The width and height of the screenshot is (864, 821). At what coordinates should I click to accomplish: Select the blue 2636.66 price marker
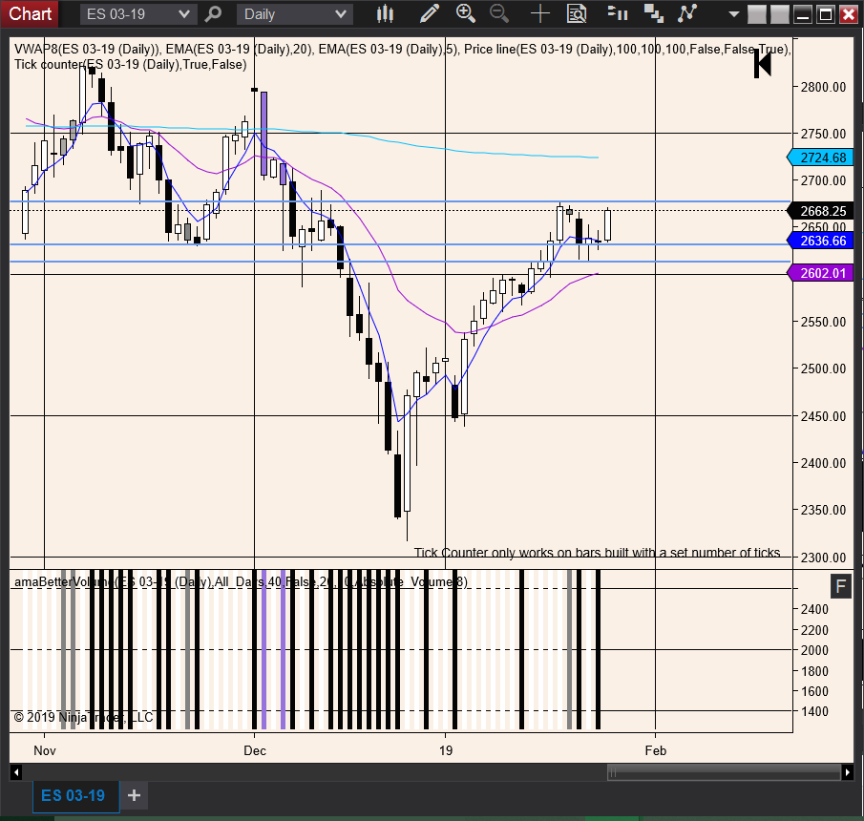(x=820, y=241)
